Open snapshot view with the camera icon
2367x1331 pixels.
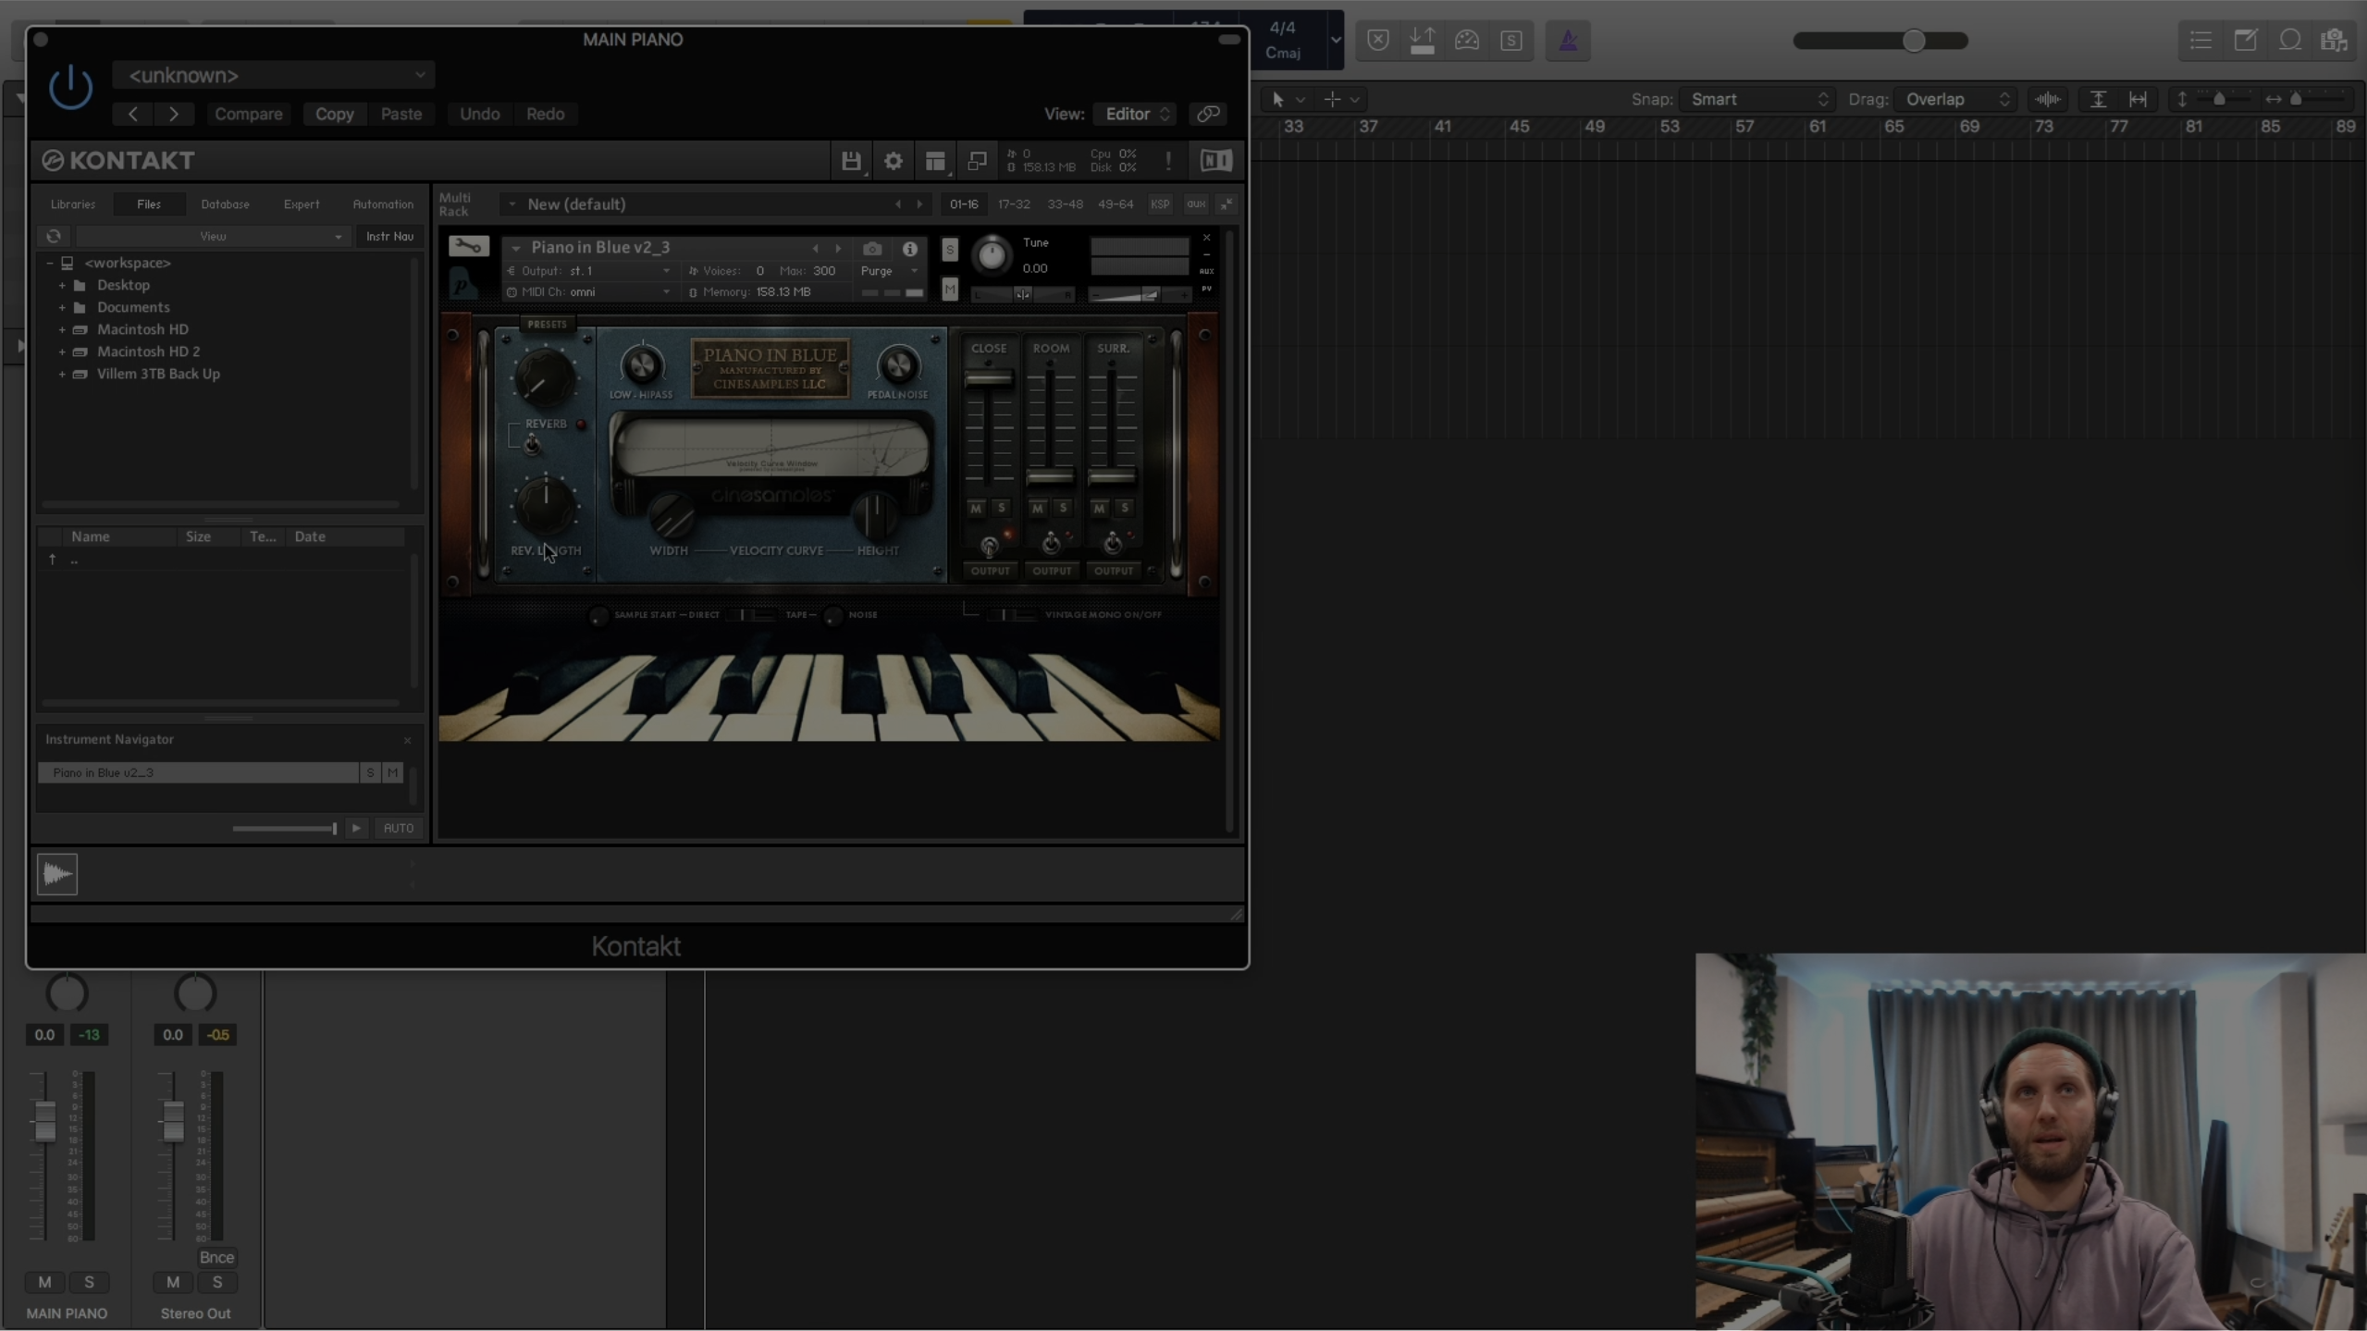(x=871, y=249)
